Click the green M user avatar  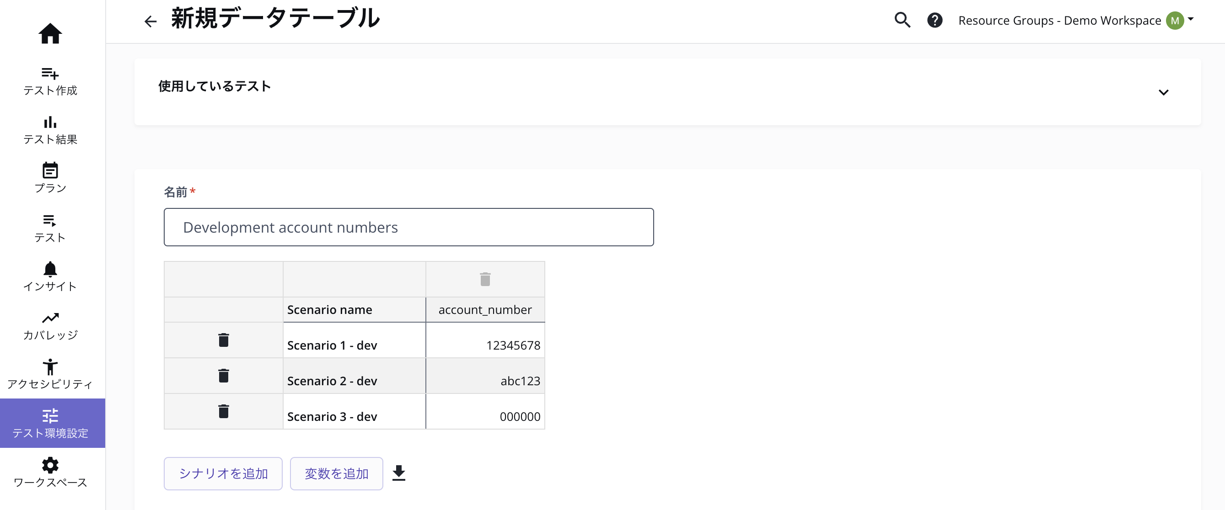point(1175,21)
